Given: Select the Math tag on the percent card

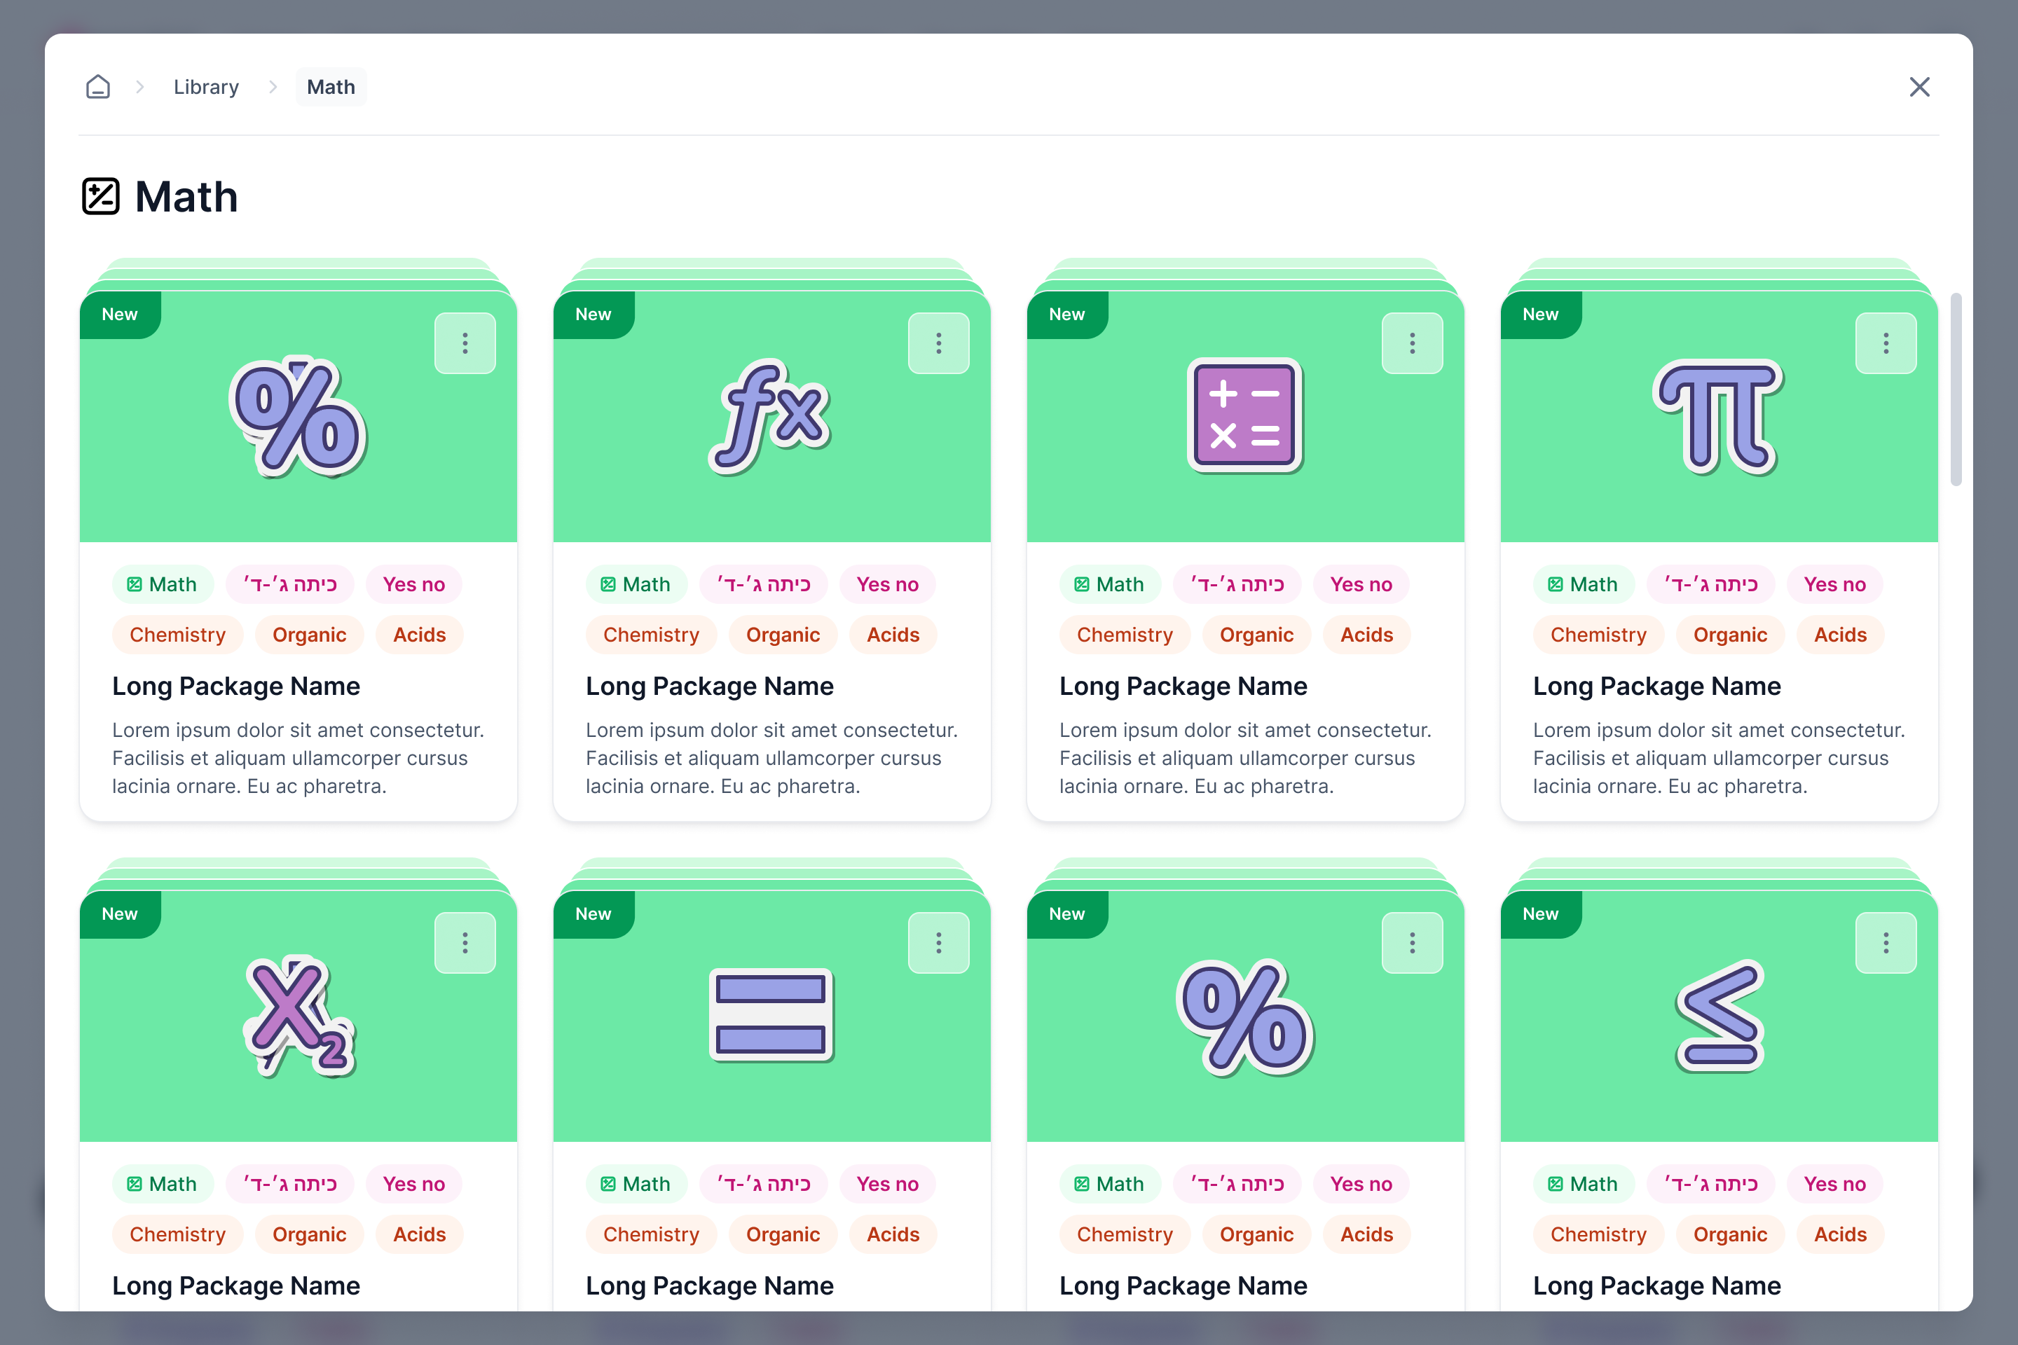Looking at the screenshot, I should (x=162, y=584).
